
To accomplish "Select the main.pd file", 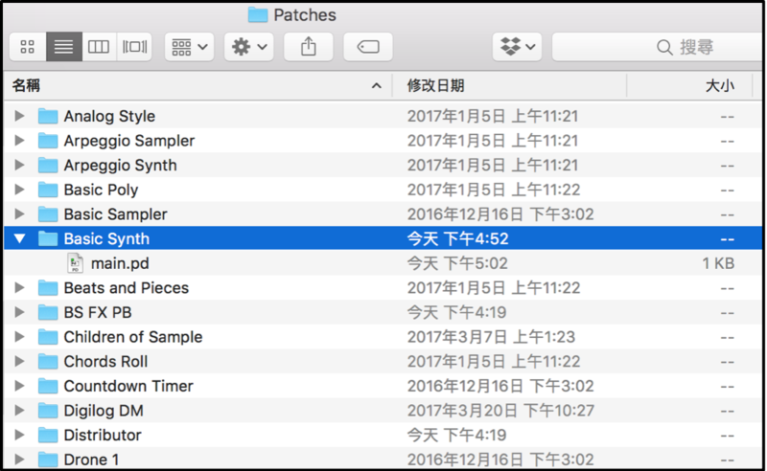I will (120, 263).
